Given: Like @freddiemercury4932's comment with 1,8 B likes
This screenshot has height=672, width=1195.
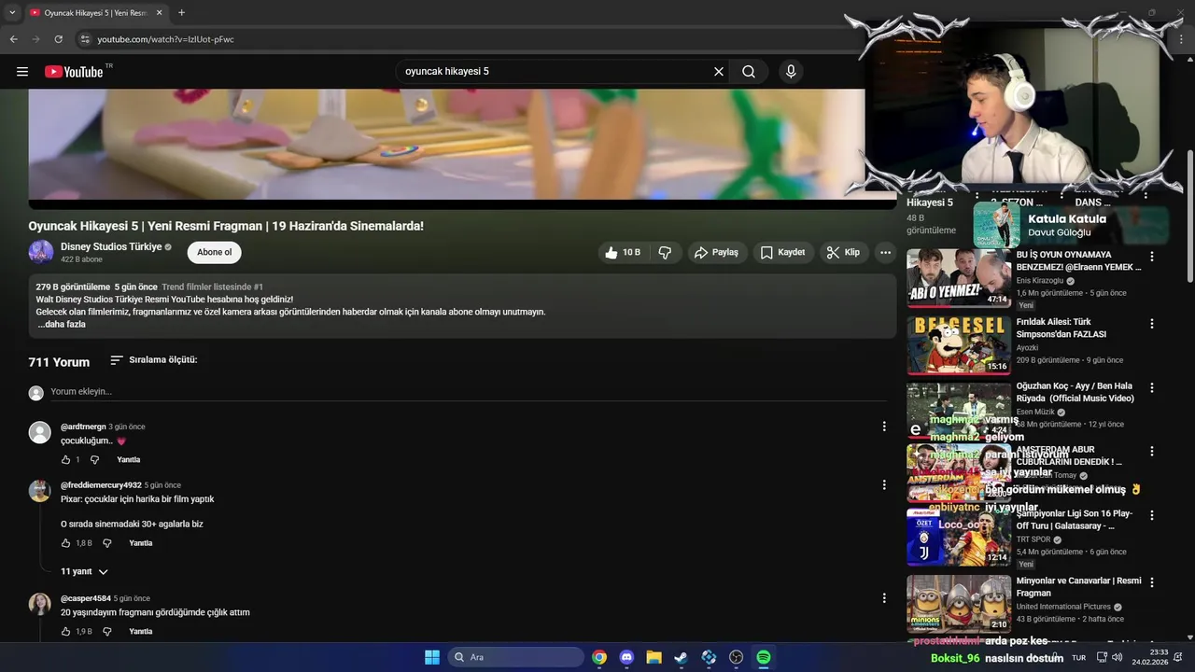Looking at the screenshot, I should [x=66, y=542].
